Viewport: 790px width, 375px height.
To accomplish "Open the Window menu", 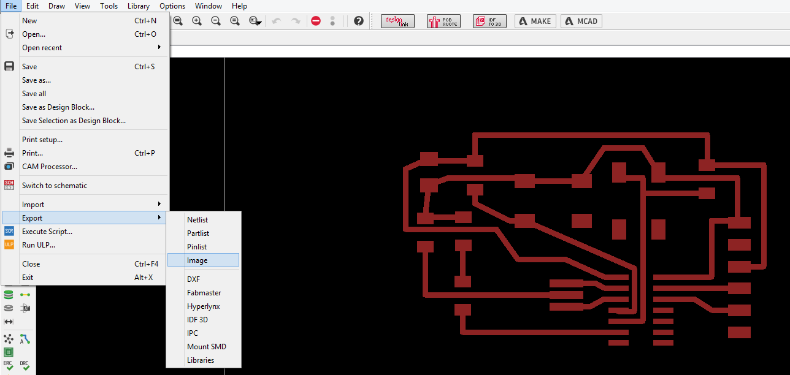I will 209,6.
